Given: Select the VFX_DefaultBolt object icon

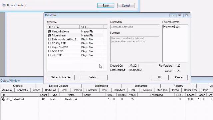Looking at the screenshot, I should click(x=3, y=99).
